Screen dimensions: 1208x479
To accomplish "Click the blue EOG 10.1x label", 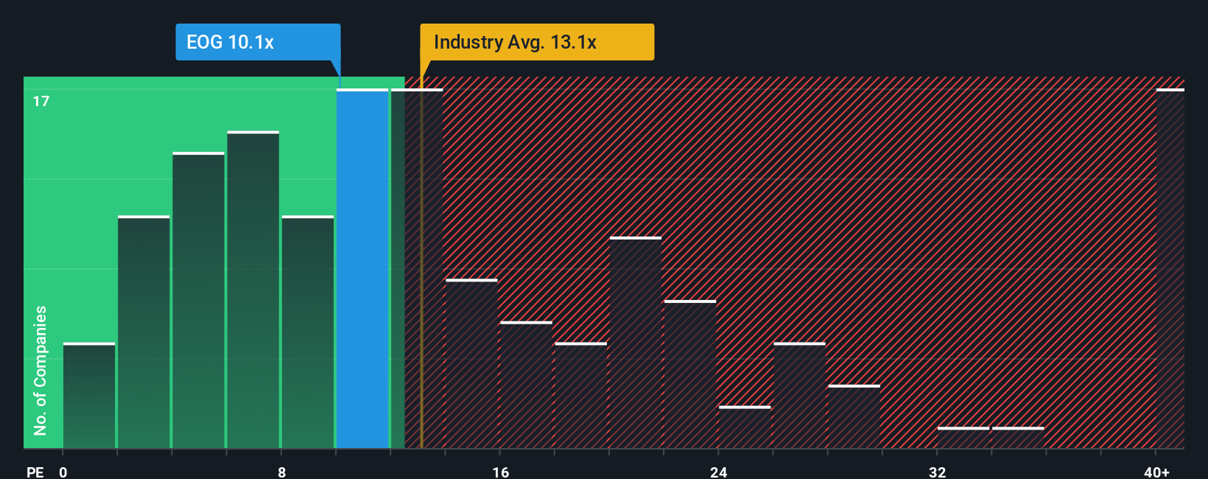I will (x=258, y=42).
